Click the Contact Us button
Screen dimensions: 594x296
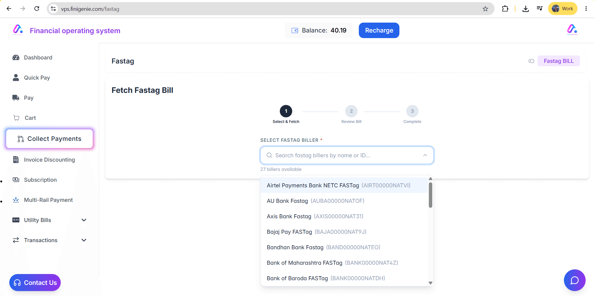[35, 283]
